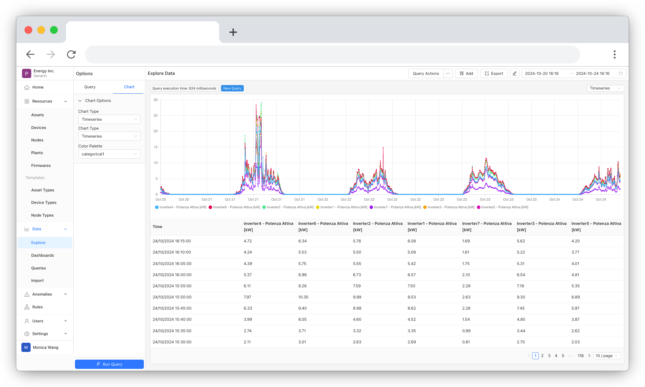Switch to the Query tab
Image resolution: width=645 pixels, height=387 pixels.
coord(90,87)
